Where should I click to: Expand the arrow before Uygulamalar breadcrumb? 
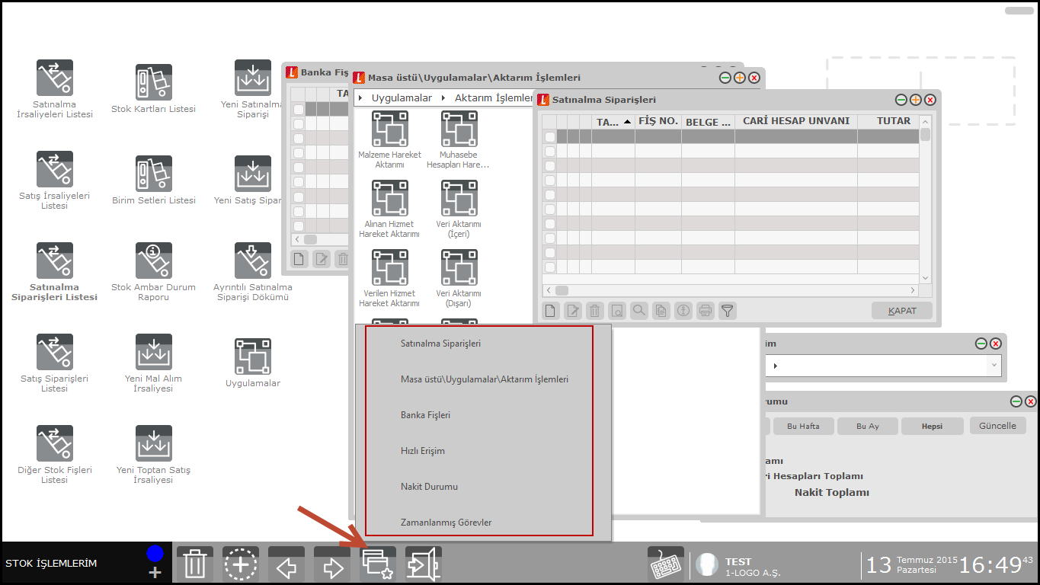tap(360, 98)
